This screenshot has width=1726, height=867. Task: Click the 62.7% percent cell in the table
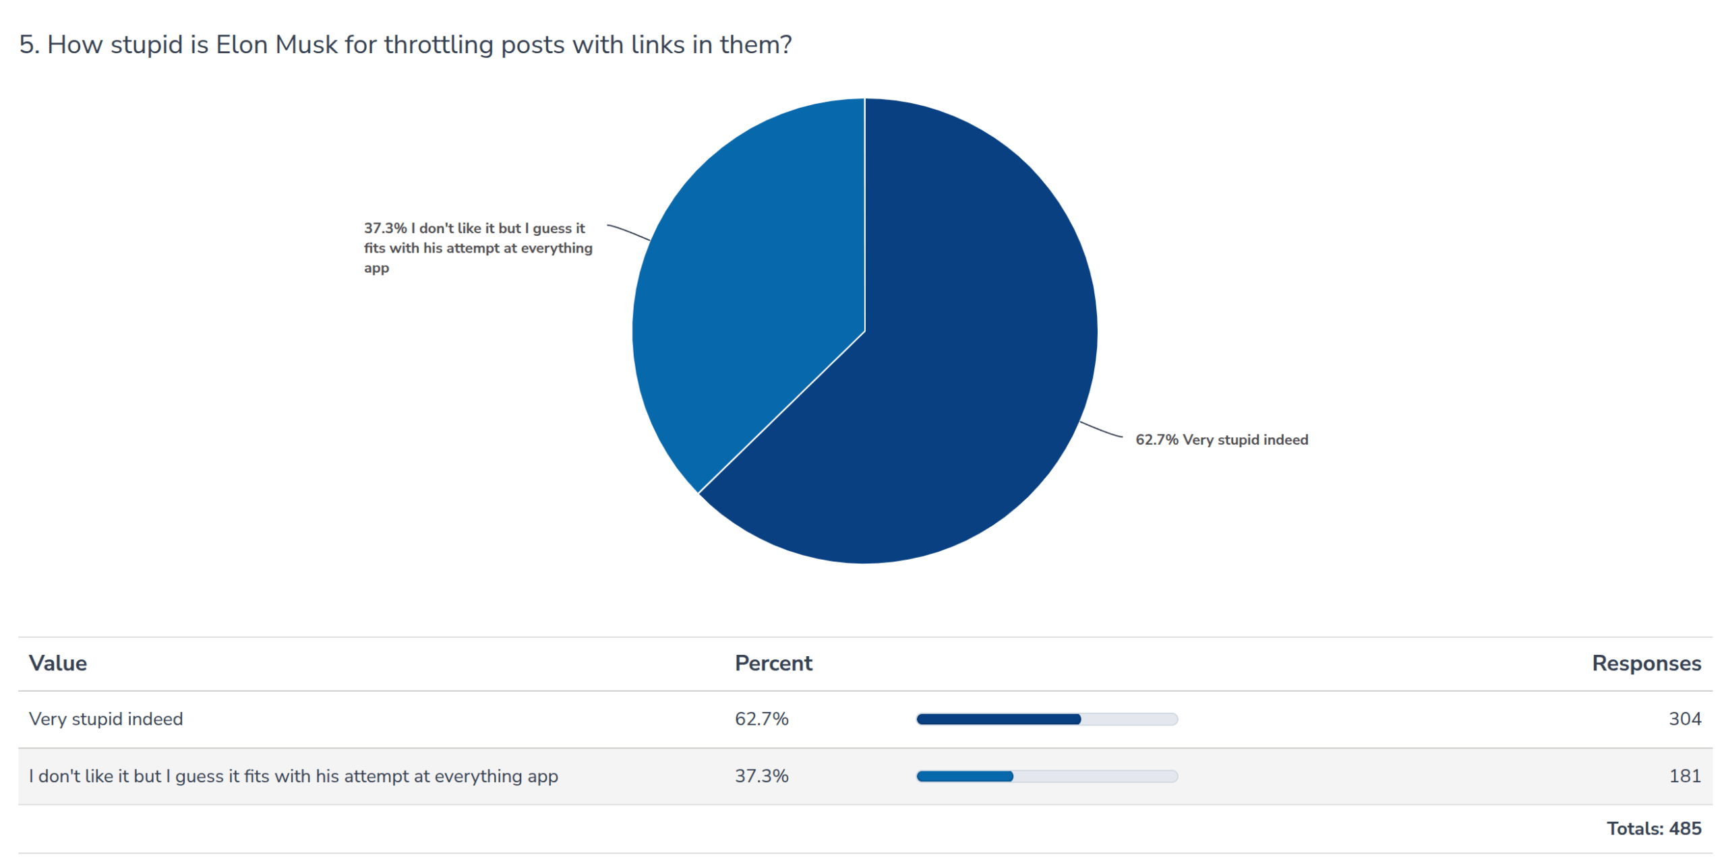click(761, 719)
